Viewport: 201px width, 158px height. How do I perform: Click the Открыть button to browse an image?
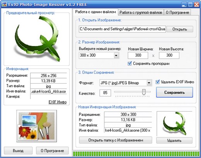pyautogui.click(x=180, y=29)
